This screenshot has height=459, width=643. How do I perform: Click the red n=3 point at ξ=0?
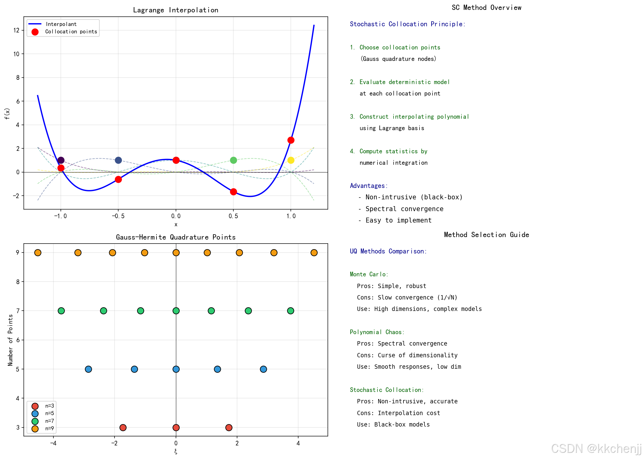176,427
